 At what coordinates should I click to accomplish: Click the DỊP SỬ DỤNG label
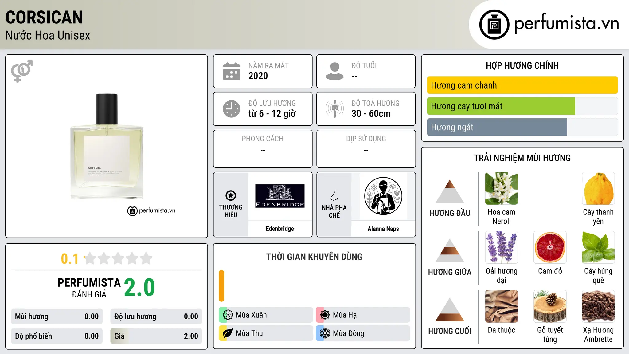[x=366, y=139]
